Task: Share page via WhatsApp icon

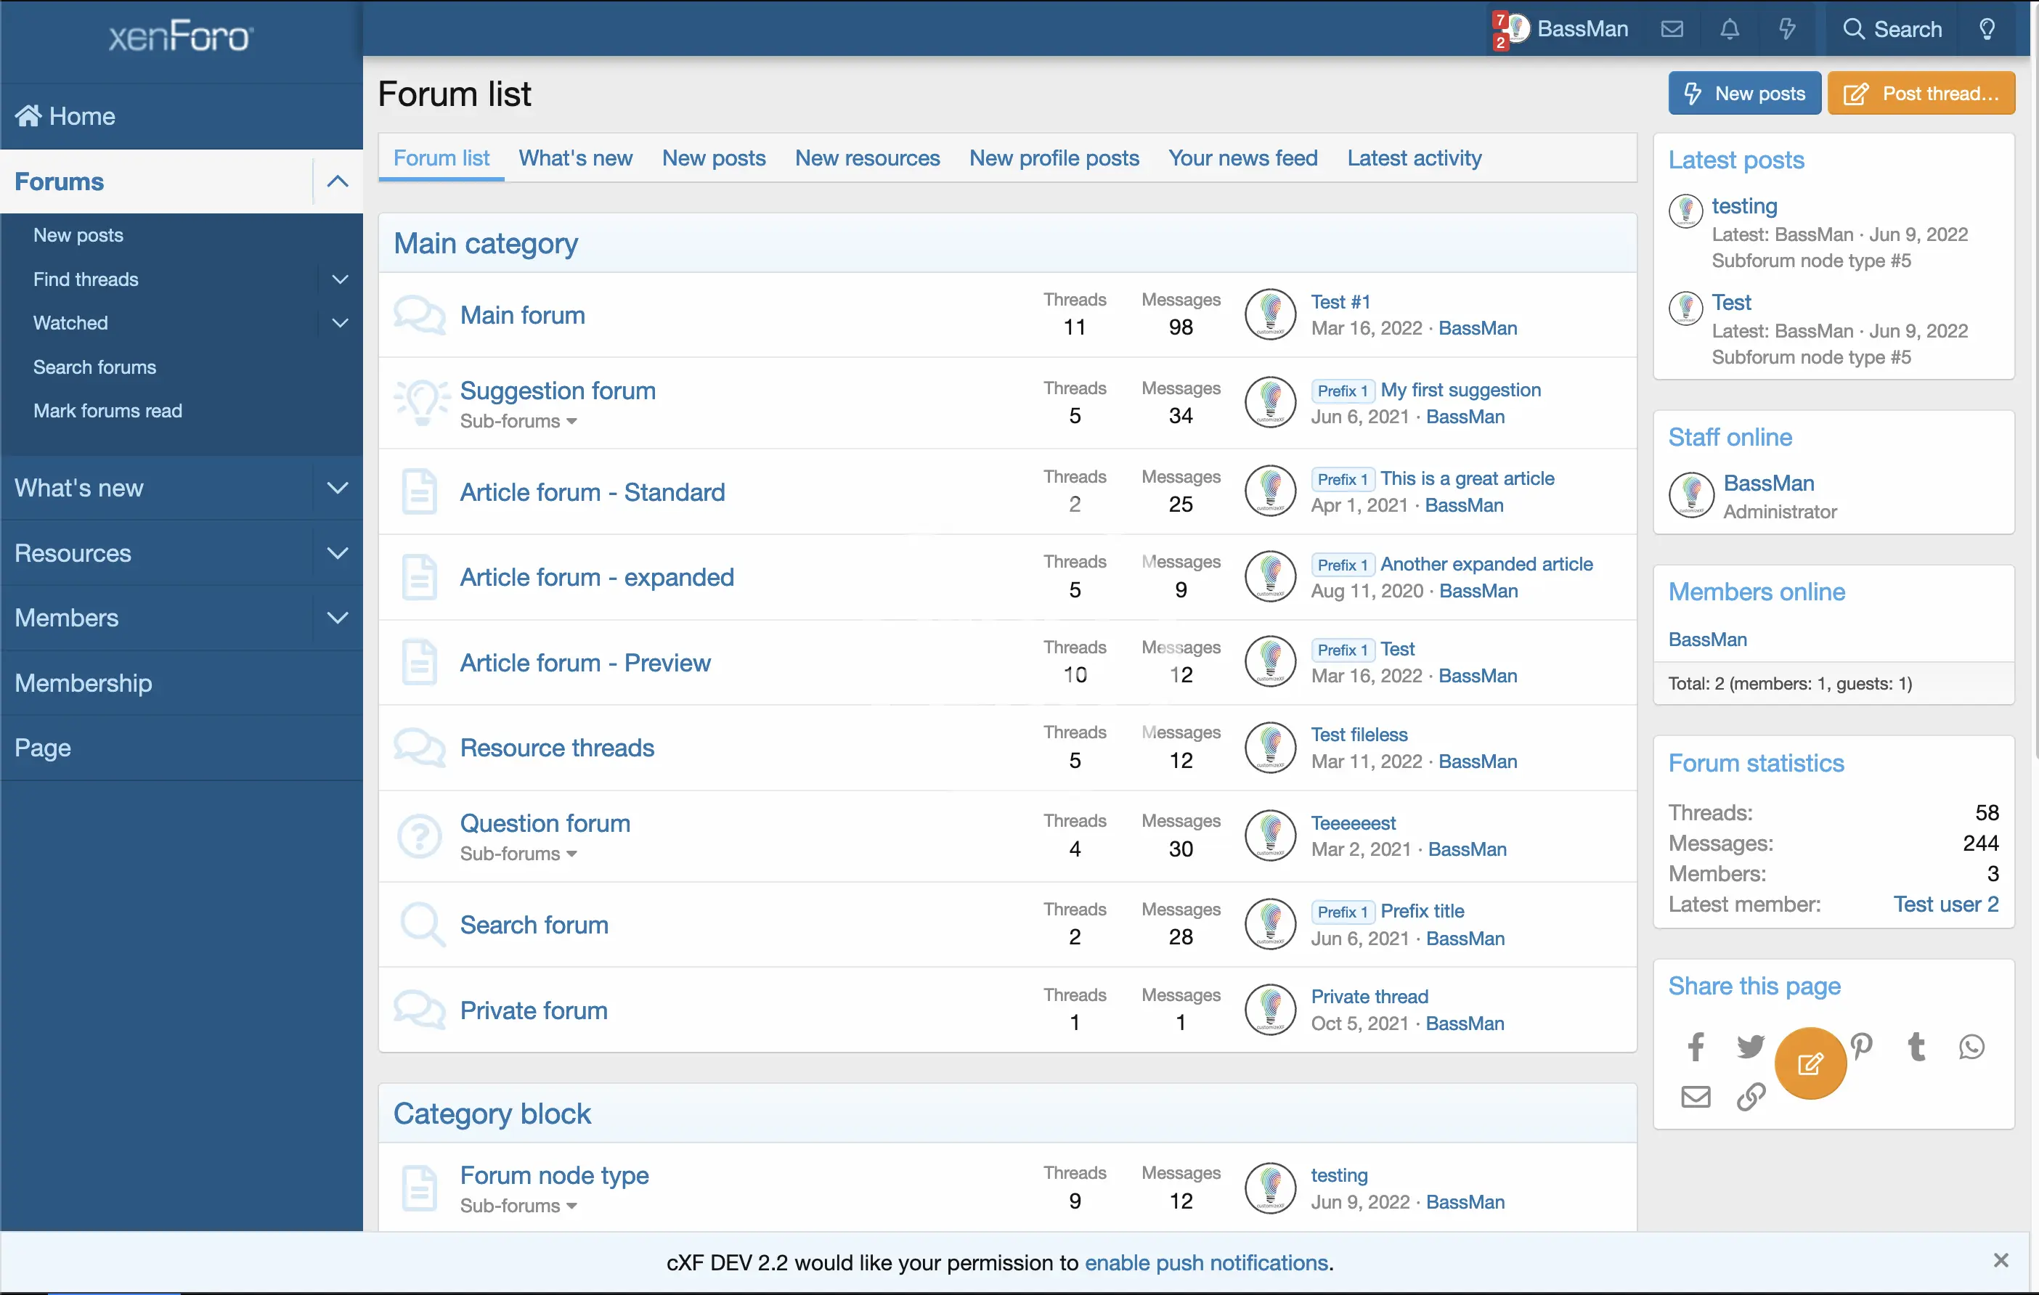Action: click(x=1971, y=1047)
